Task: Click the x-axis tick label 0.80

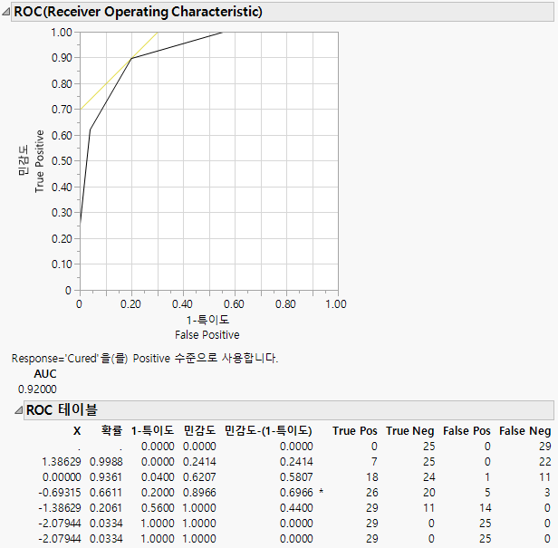Action: click(x=285, y=304)
